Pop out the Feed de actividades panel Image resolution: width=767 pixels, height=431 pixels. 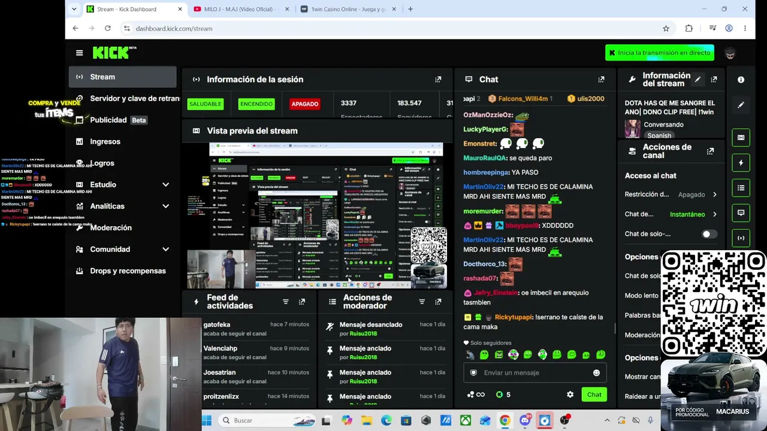click(301, 302)
